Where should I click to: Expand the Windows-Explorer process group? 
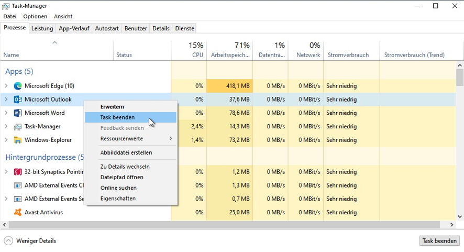[6, 140]
